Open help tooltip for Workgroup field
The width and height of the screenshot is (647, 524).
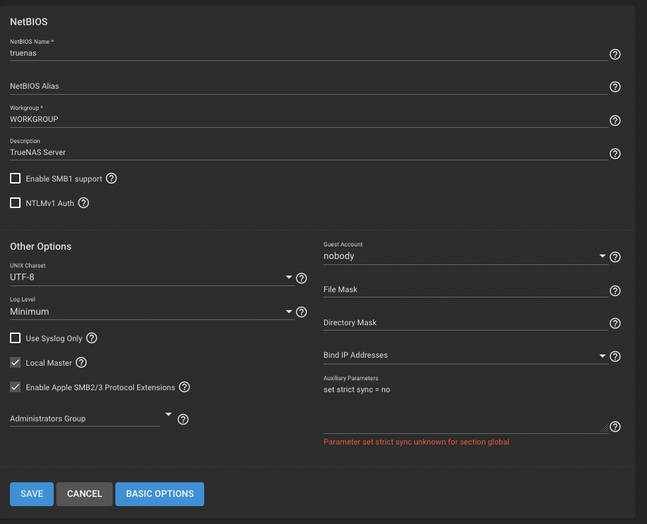[615, 121]
